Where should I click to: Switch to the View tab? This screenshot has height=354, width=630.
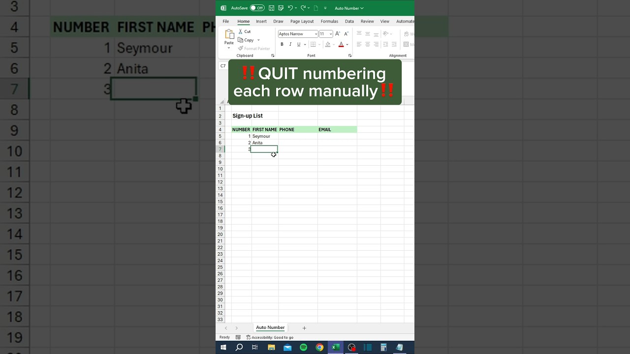385,21
